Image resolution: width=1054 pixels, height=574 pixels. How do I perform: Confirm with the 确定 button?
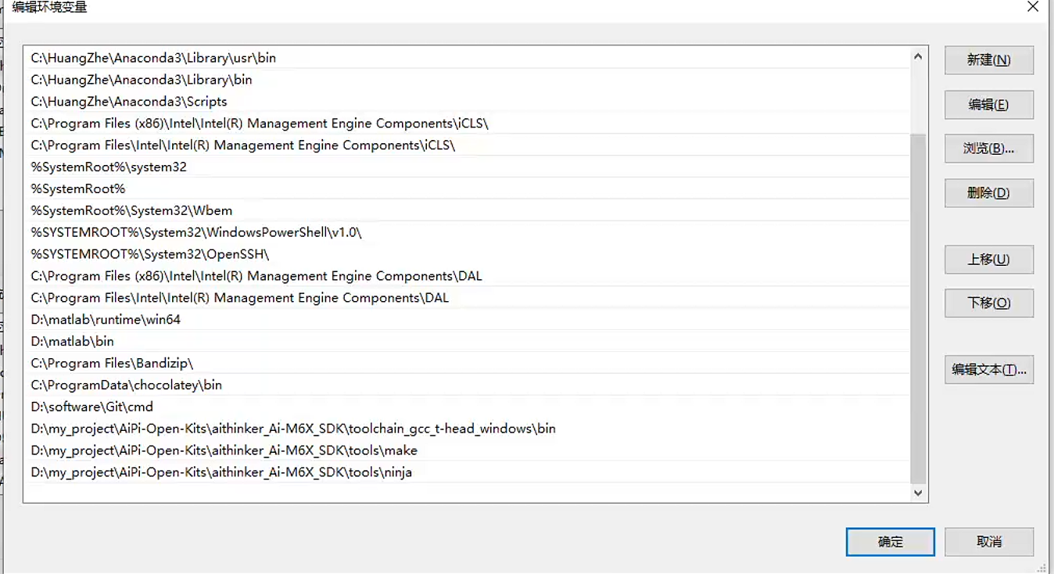pos(891,542)
